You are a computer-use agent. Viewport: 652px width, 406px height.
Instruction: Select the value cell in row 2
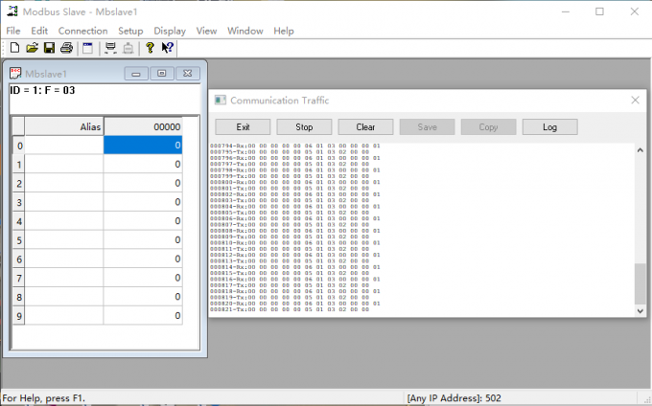point(143,183)
